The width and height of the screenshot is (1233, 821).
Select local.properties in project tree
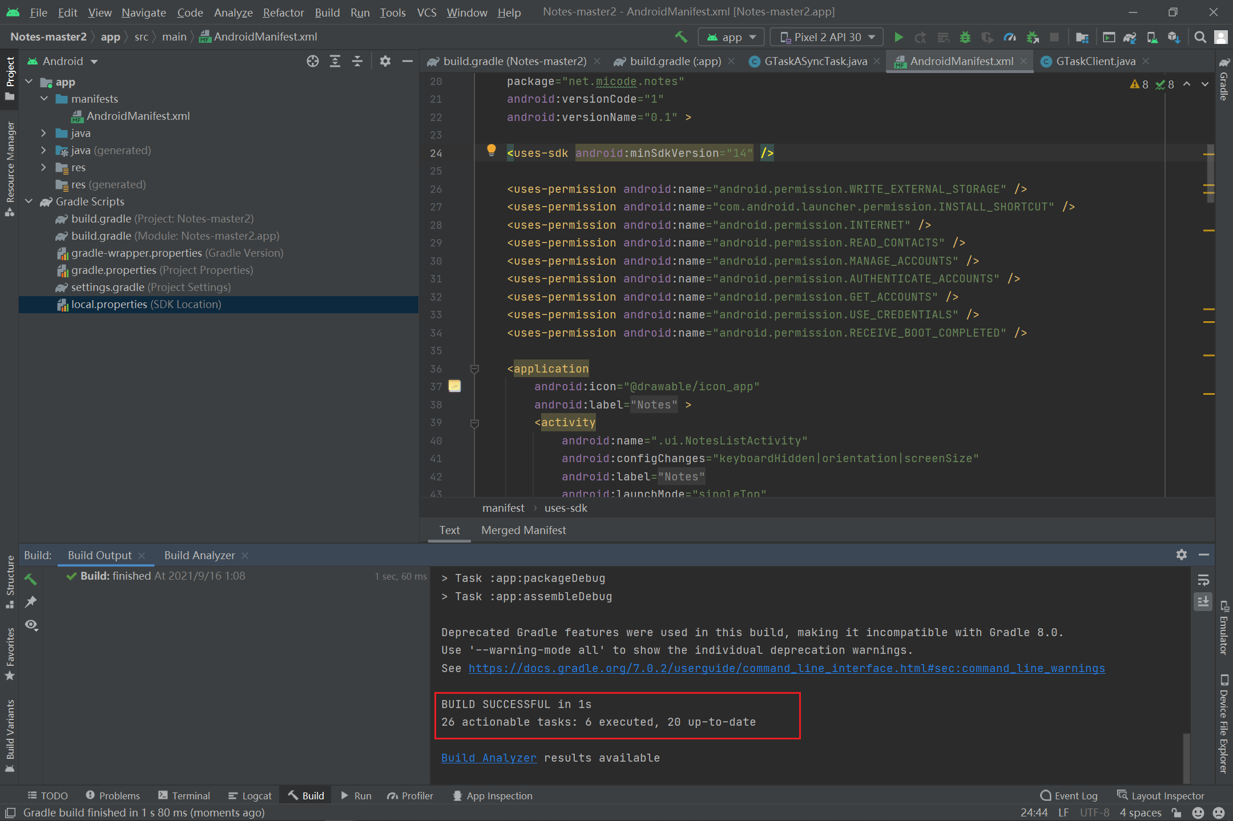219,304
